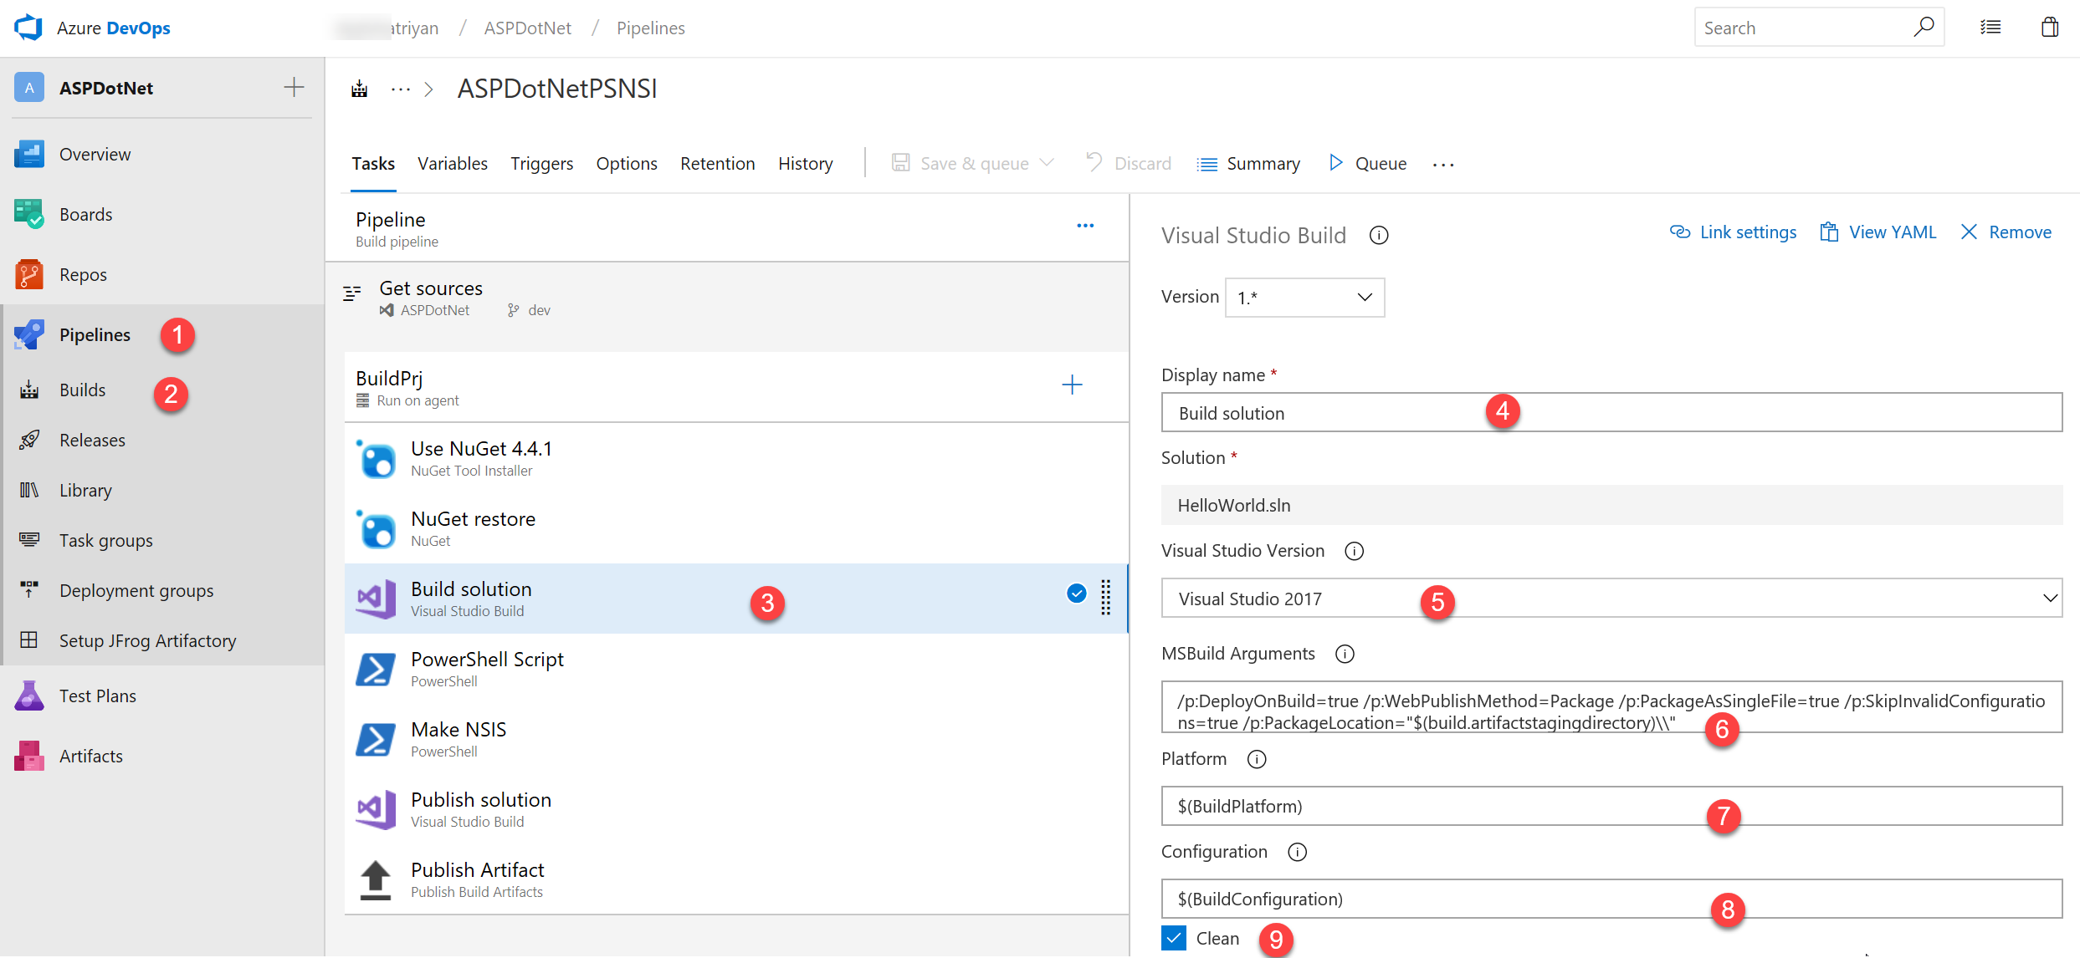2080x958 pixels.
Task: Toggle the Clean checkbox
Action: coord(1174,938)
